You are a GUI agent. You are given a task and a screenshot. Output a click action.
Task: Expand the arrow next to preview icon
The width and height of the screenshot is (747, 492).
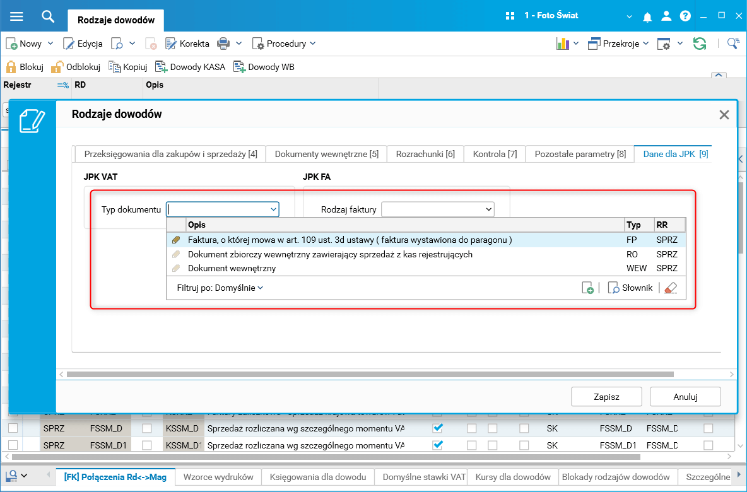coord(132,44)
